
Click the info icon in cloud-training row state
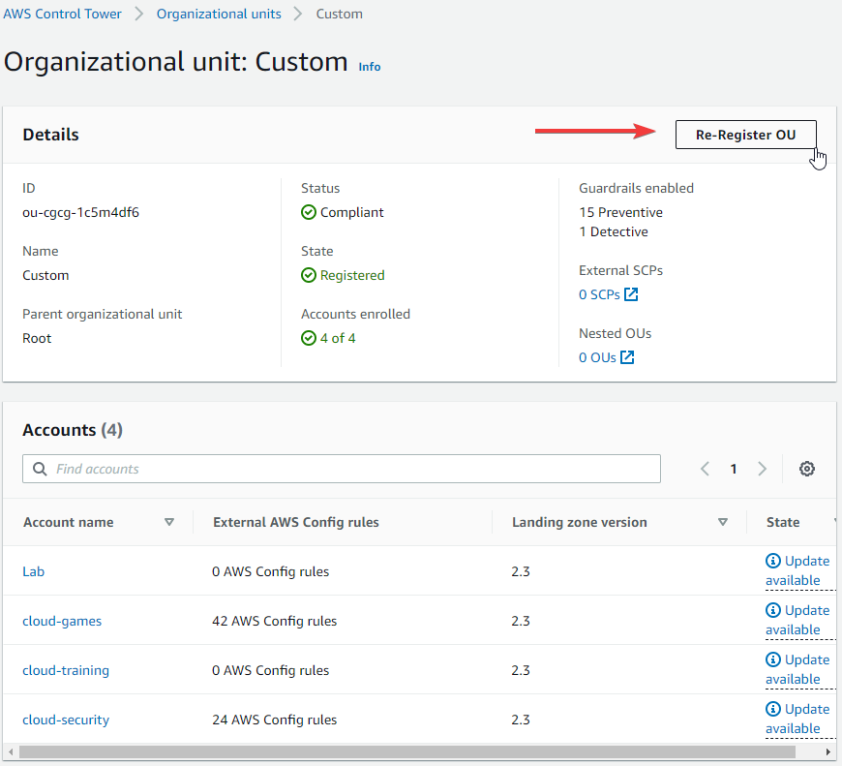click(x=772, y=659)
